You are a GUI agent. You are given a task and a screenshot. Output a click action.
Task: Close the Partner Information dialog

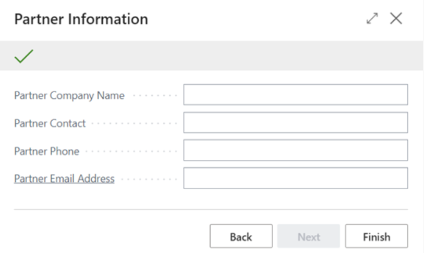click(396, 19)
